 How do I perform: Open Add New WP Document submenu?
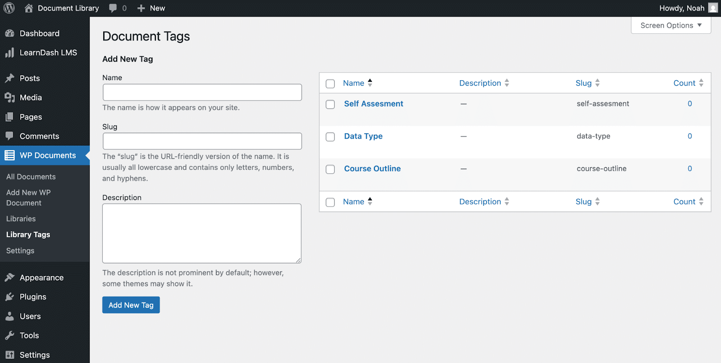click(28, 198)
